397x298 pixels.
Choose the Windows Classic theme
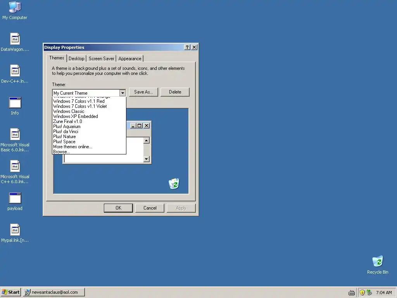[89, 111]
